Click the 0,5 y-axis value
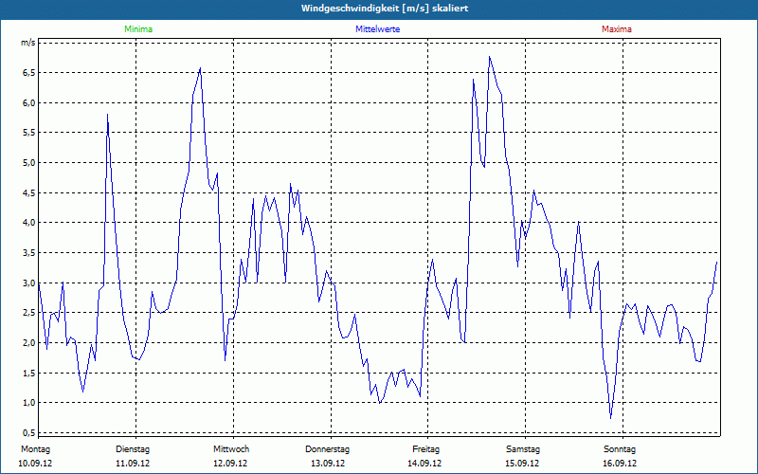This screenshot has height=474, width=758. [29, 432]
